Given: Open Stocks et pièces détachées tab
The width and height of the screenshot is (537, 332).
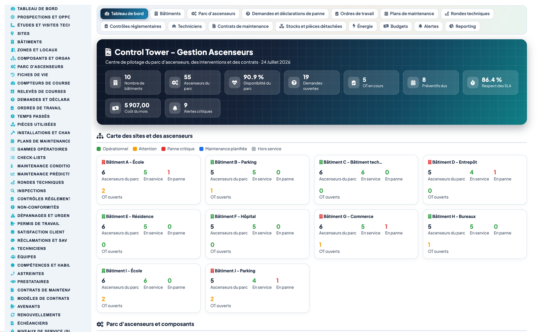Looking at the screenshot, I should (x=311, y=26).
